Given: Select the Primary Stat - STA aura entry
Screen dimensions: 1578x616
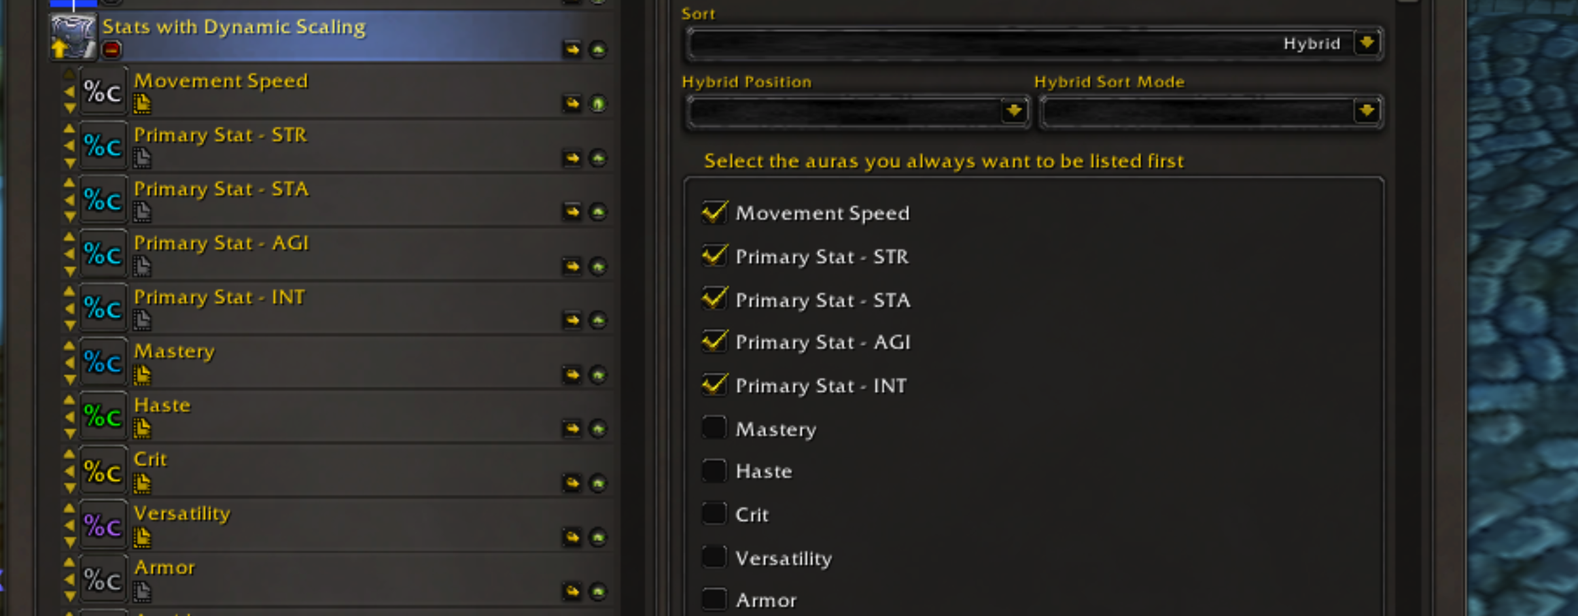Looking at the screenshot, I should pyautogui.click(x=336, y=201).
